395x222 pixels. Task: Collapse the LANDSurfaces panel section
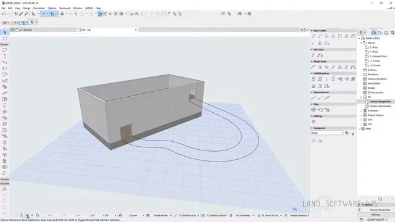[312, 73]
